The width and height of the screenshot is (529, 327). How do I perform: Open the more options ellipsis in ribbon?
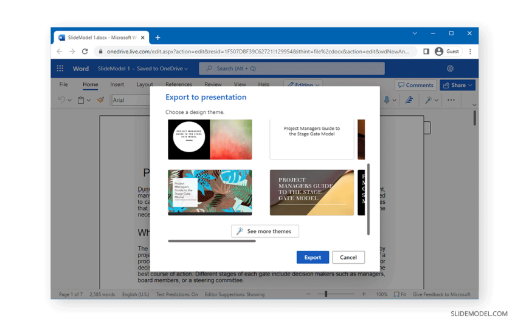tap(451, 100)
